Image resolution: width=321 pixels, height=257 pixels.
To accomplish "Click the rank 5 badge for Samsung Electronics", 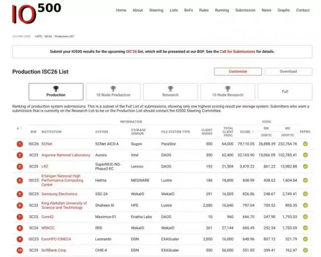I will pos(20,194).
